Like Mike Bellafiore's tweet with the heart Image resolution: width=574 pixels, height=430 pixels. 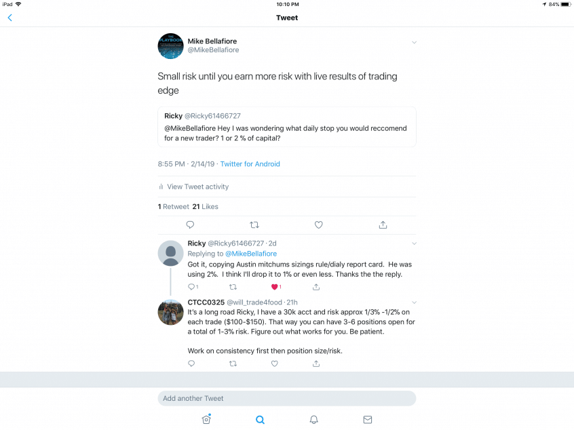[318, 224]
